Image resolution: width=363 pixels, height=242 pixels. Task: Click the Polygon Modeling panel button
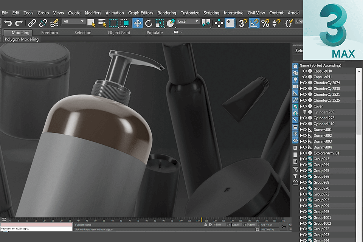[22, 39]
